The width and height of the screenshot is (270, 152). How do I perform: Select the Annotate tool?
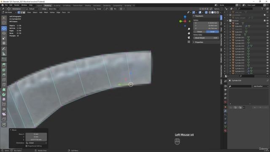[x=4, y=49]
